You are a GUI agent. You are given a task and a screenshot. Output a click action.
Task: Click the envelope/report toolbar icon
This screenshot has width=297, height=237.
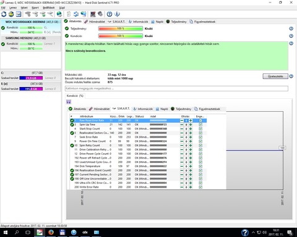(19, 14)
